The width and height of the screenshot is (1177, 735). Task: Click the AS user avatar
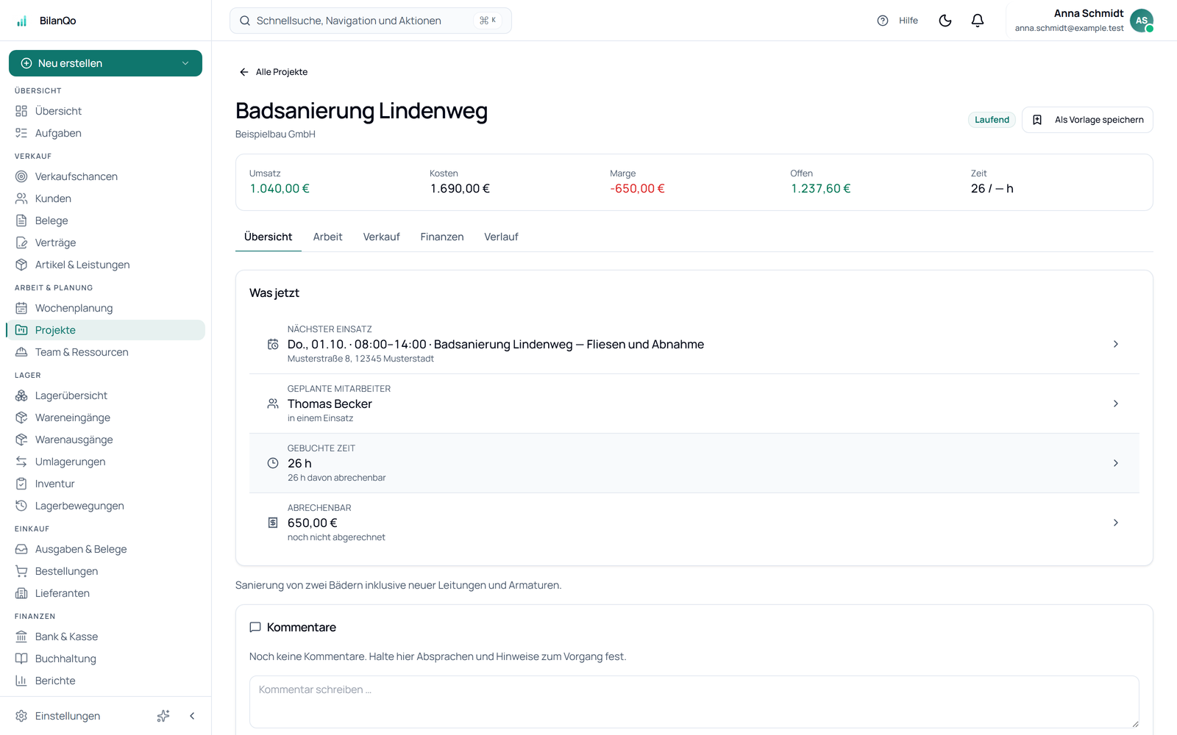1141,21
